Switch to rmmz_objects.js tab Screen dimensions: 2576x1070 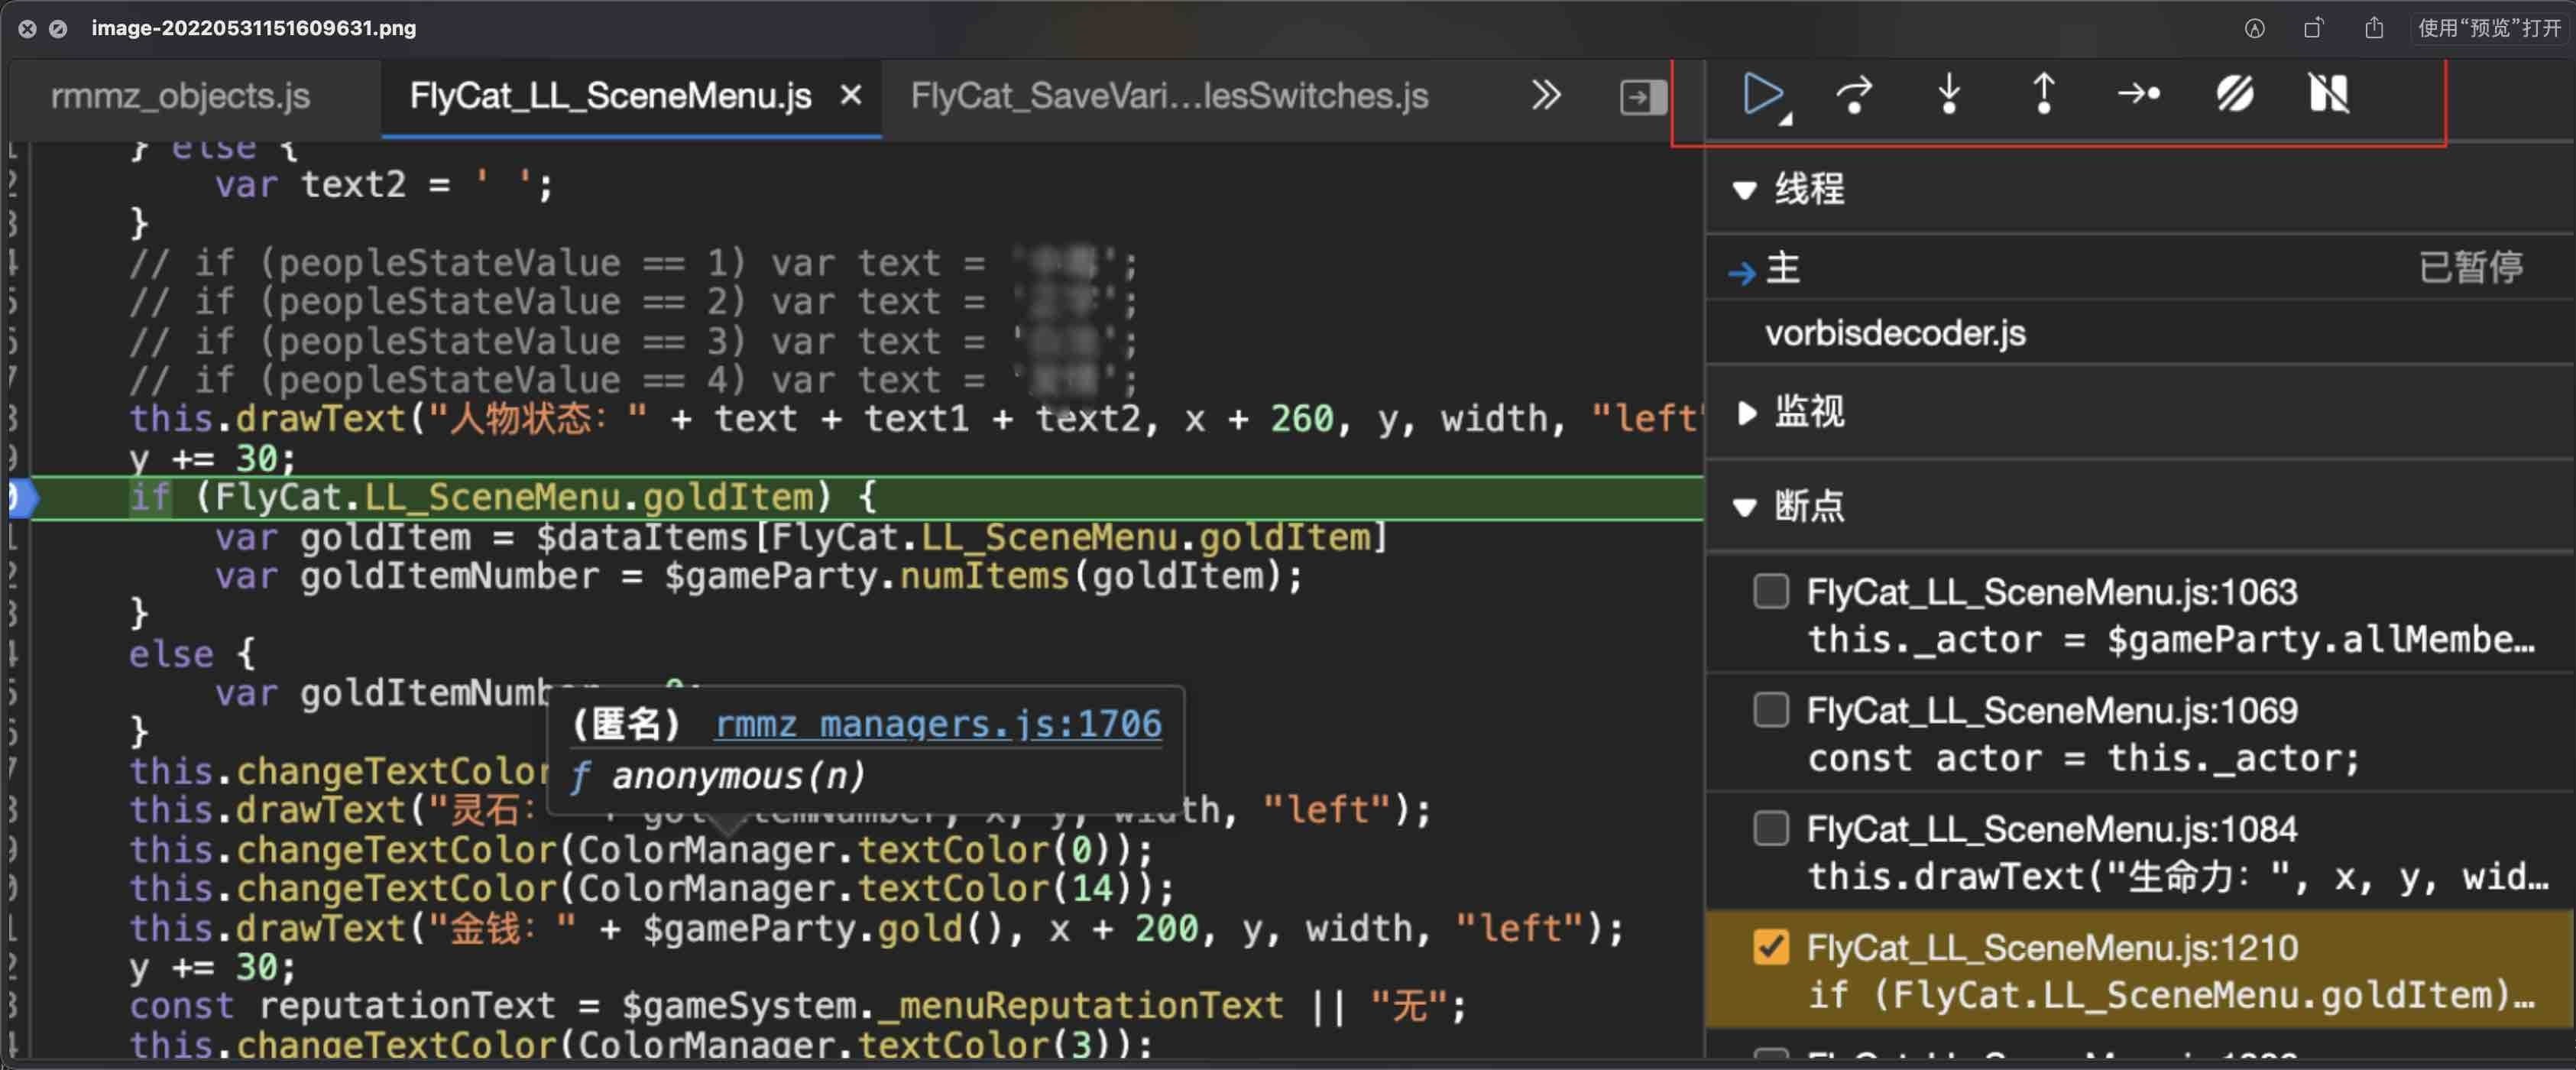180,96
